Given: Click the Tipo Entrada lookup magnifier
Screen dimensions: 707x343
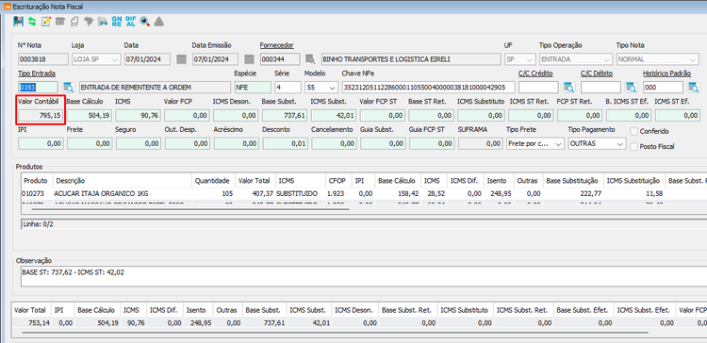Looking at the screenshot, I should (68, 87).
